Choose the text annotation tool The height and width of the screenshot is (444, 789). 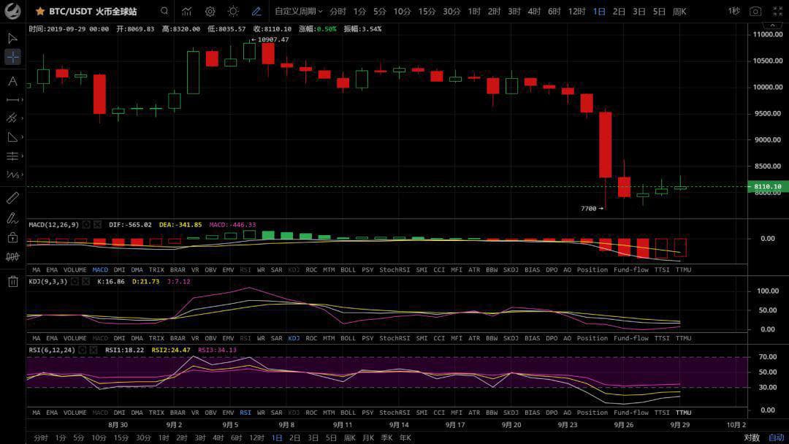click(12, 81)
